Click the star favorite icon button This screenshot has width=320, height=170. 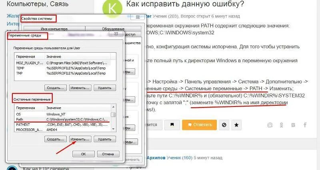click(236, 125)
